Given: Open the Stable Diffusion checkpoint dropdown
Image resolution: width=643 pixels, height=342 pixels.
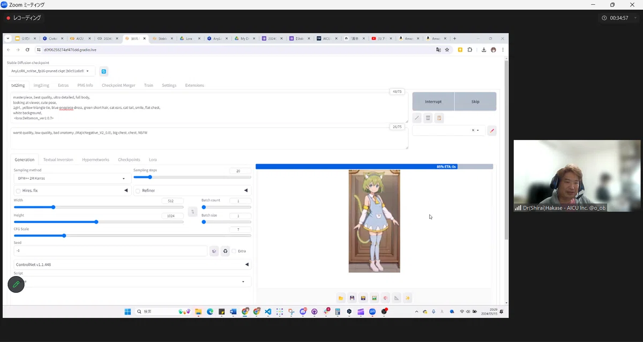Looking at the screenshot, I should point(51,71).
